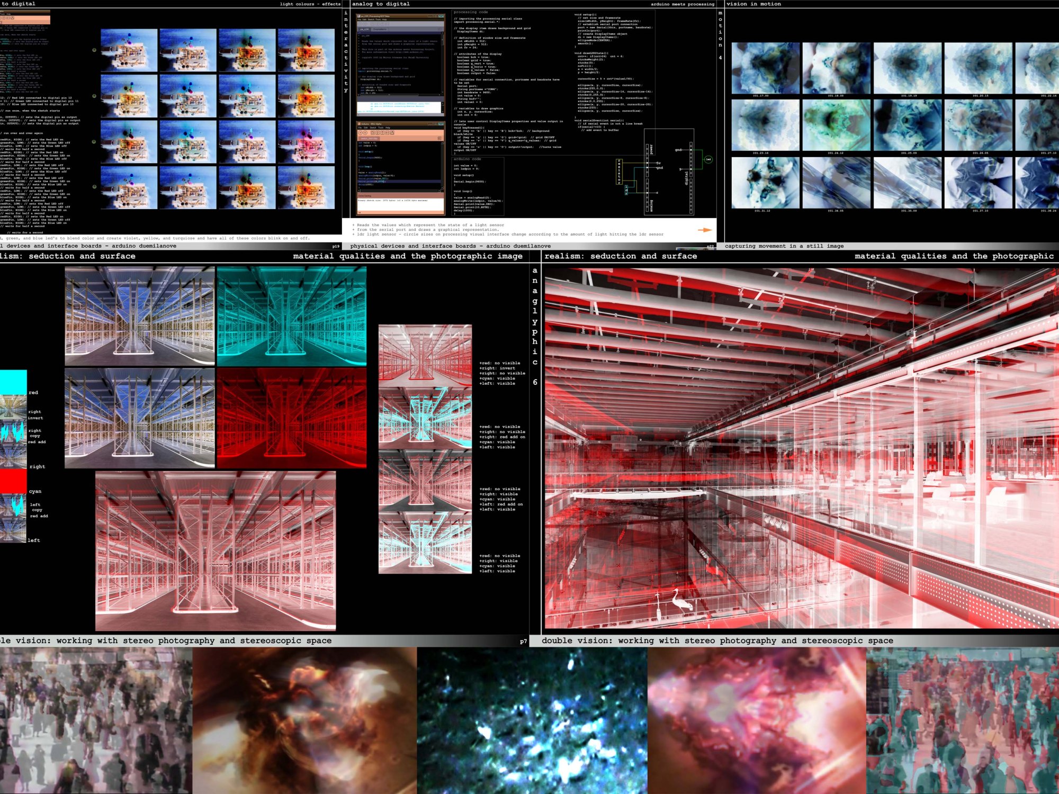Open the Sketch menu in Arduino window
This screenshot has width=1059, height=794.
[373, 128]
